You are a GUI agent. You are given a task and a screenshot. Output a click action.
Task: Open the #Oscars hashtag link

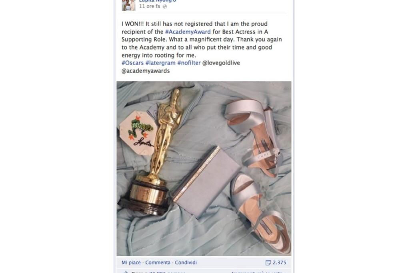[132, 63]
